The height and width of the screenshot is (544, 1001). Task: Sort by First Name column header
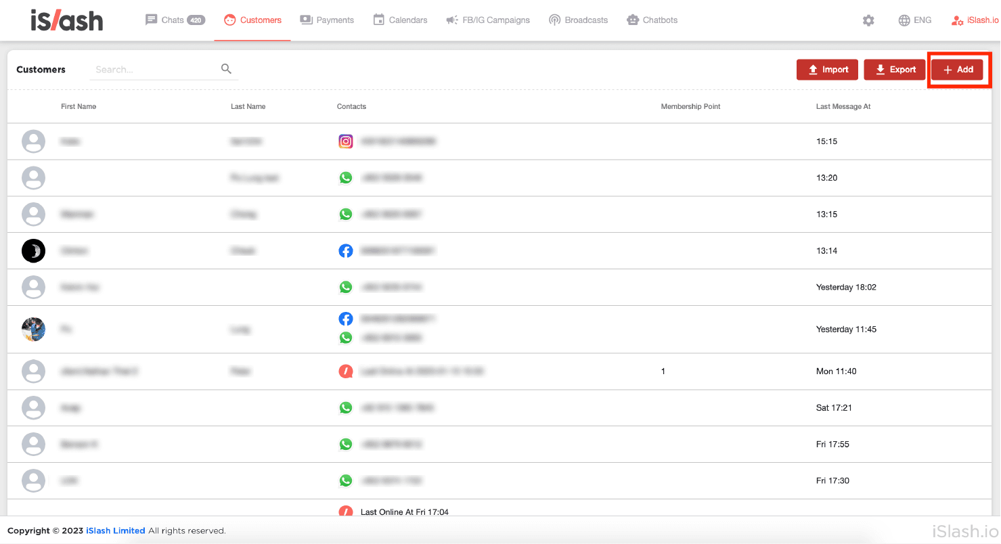79,106
